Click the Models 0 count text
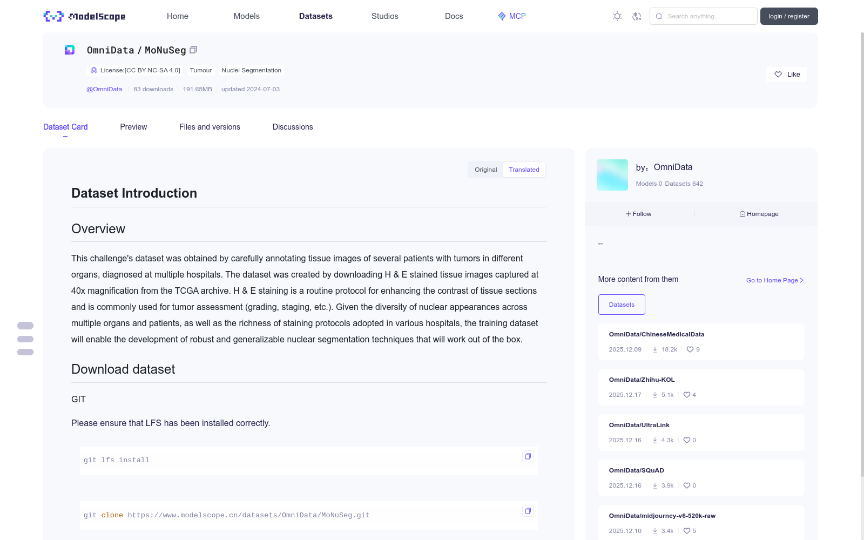This screenshot has width=864, height=540. coord(649,184)
